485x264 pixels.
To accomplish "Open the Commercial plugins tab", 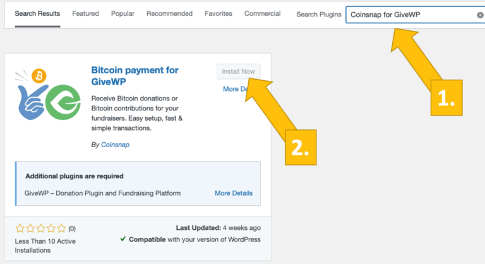I will (x=263, y=13).
